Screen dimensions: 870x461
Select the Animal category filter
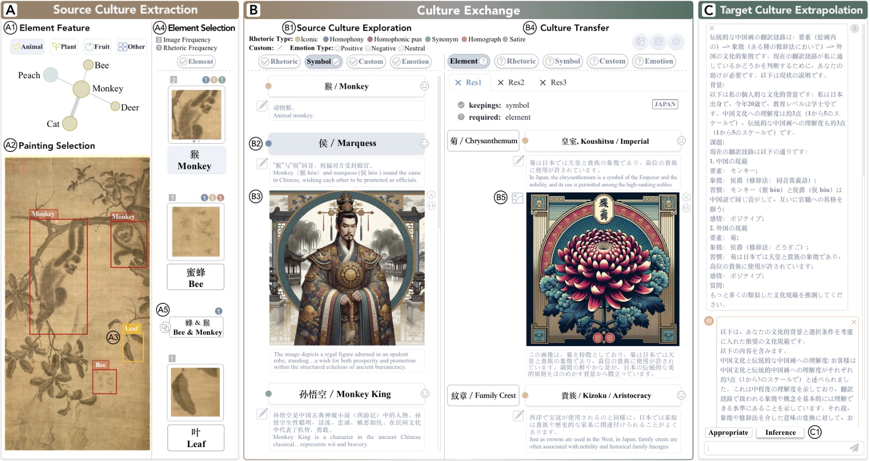coord(28,47)
